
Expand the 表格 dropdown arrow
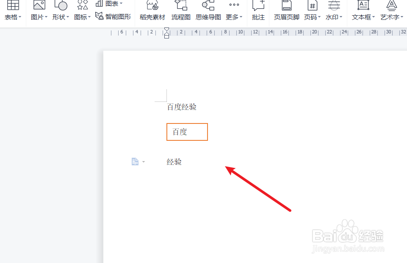point(20,17)
